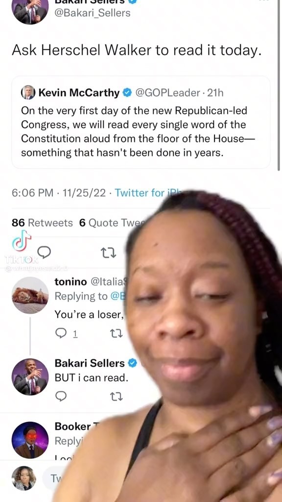Open Bakari Sellers' avatar in reply thread
This screenshot has width=282, height=502.
click(30, 376)
